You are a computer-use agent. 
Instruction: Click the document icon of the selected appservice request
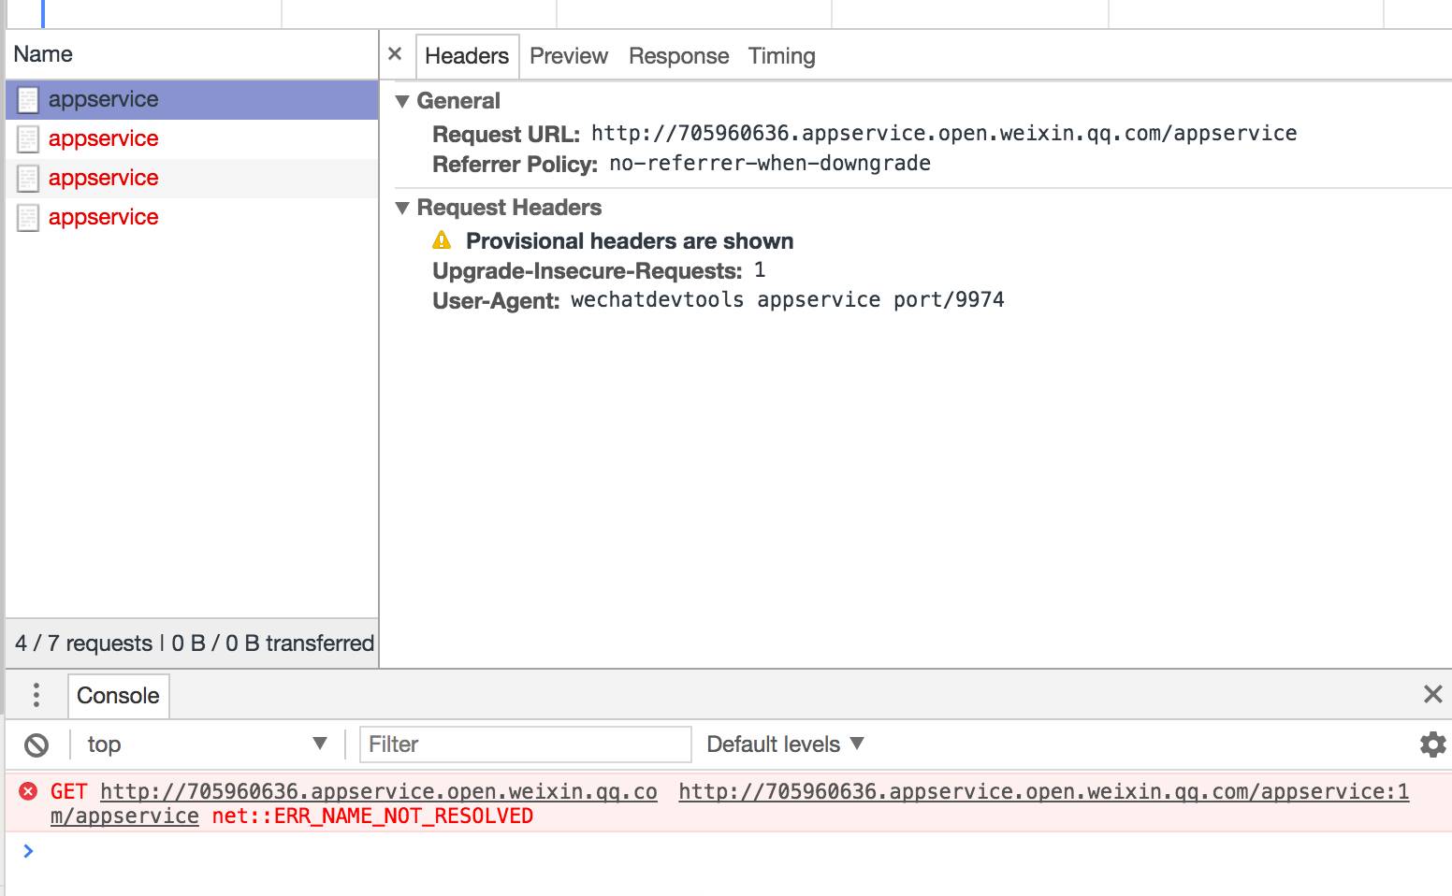click(28, 99)
